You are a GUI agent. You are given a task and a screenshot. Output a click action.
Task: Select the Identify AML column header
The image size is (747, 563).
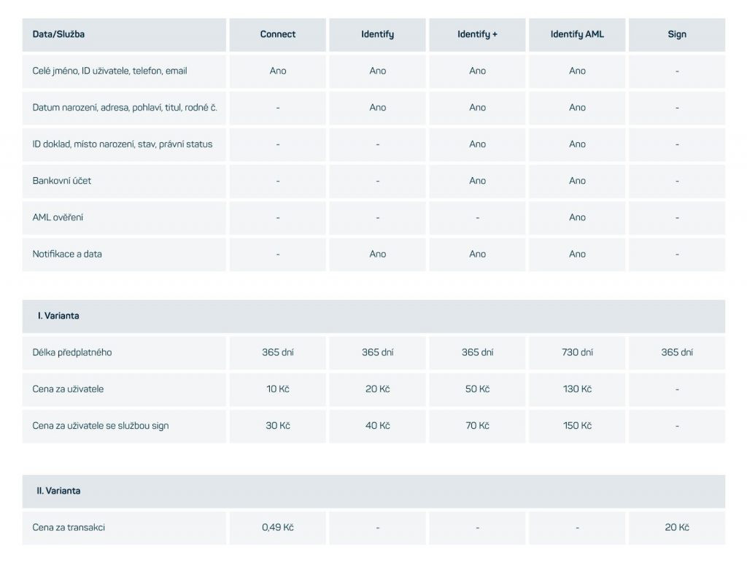[577, 35]
